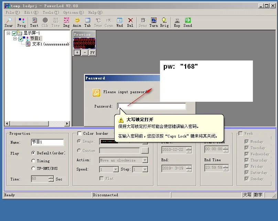
Task: Select Default(order) play radio button
Action: pos(33,153)
